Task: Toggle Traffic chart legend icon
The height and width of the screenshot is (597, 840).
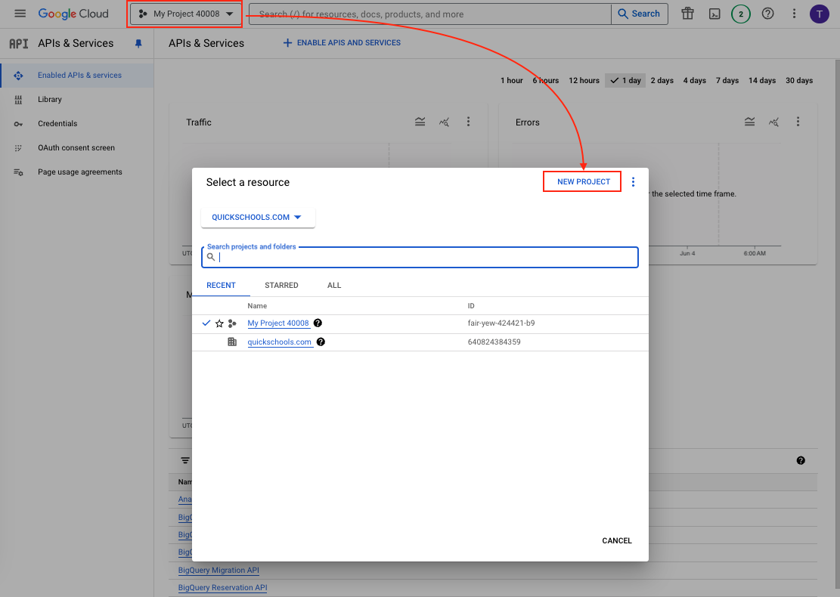Action: tap(420, 122)
